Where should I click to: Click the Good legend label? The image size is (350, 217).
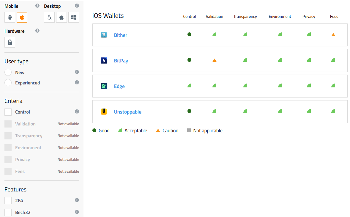104,130
